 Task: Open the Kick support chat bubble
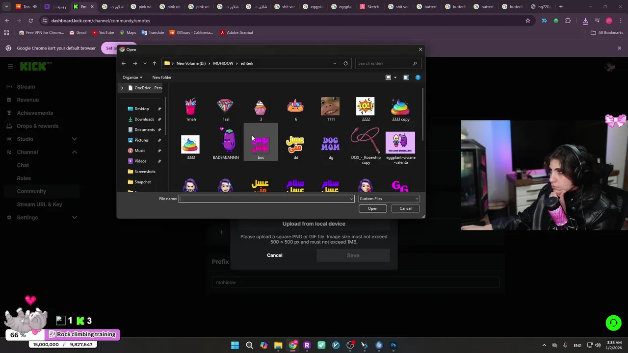coord(613,323)
